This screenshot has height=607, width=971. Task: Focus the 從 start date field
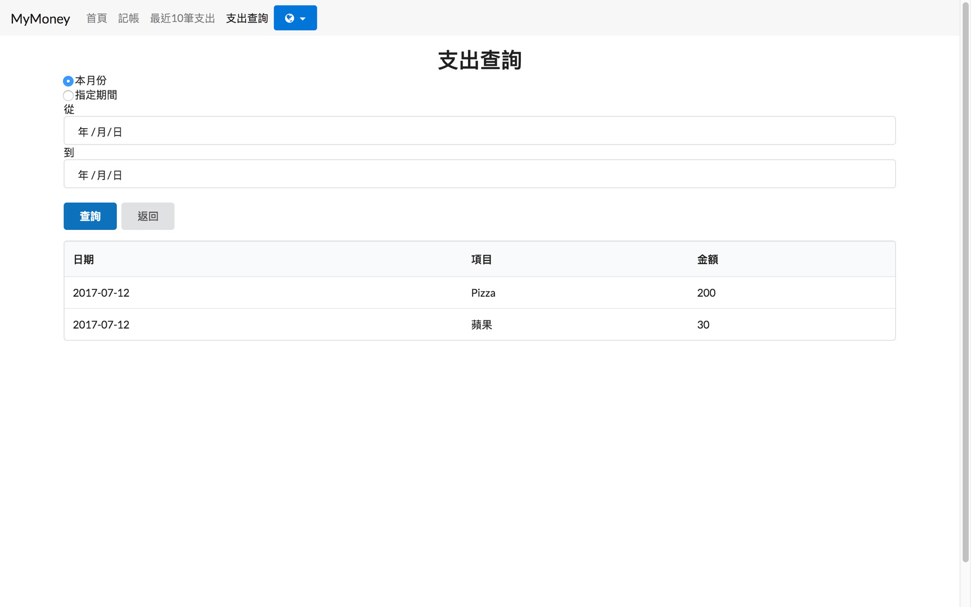pyautogui.click(x=479, y=131)
